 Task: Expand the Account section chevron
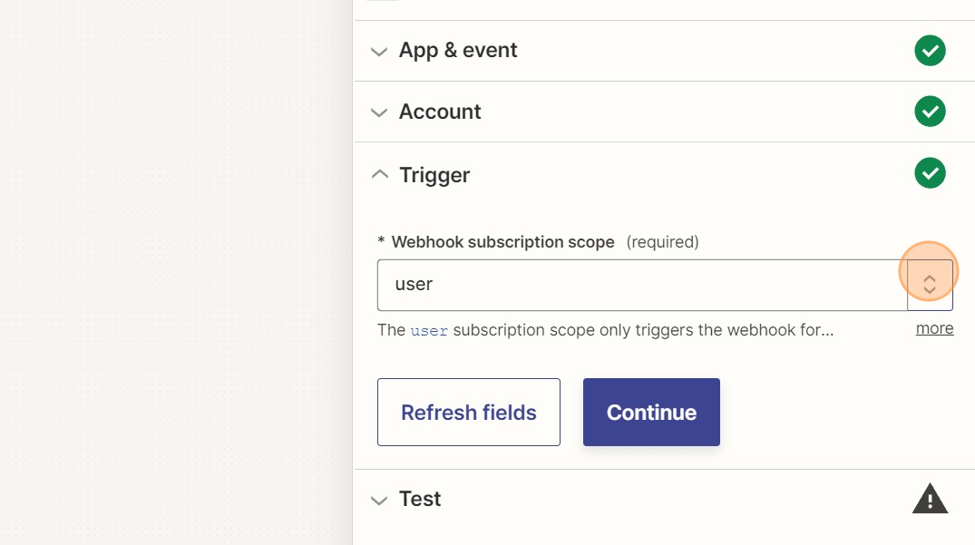[379, 113]
